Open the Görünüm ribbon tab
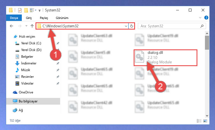The image size is (215, 130). (x=62, y=18)
